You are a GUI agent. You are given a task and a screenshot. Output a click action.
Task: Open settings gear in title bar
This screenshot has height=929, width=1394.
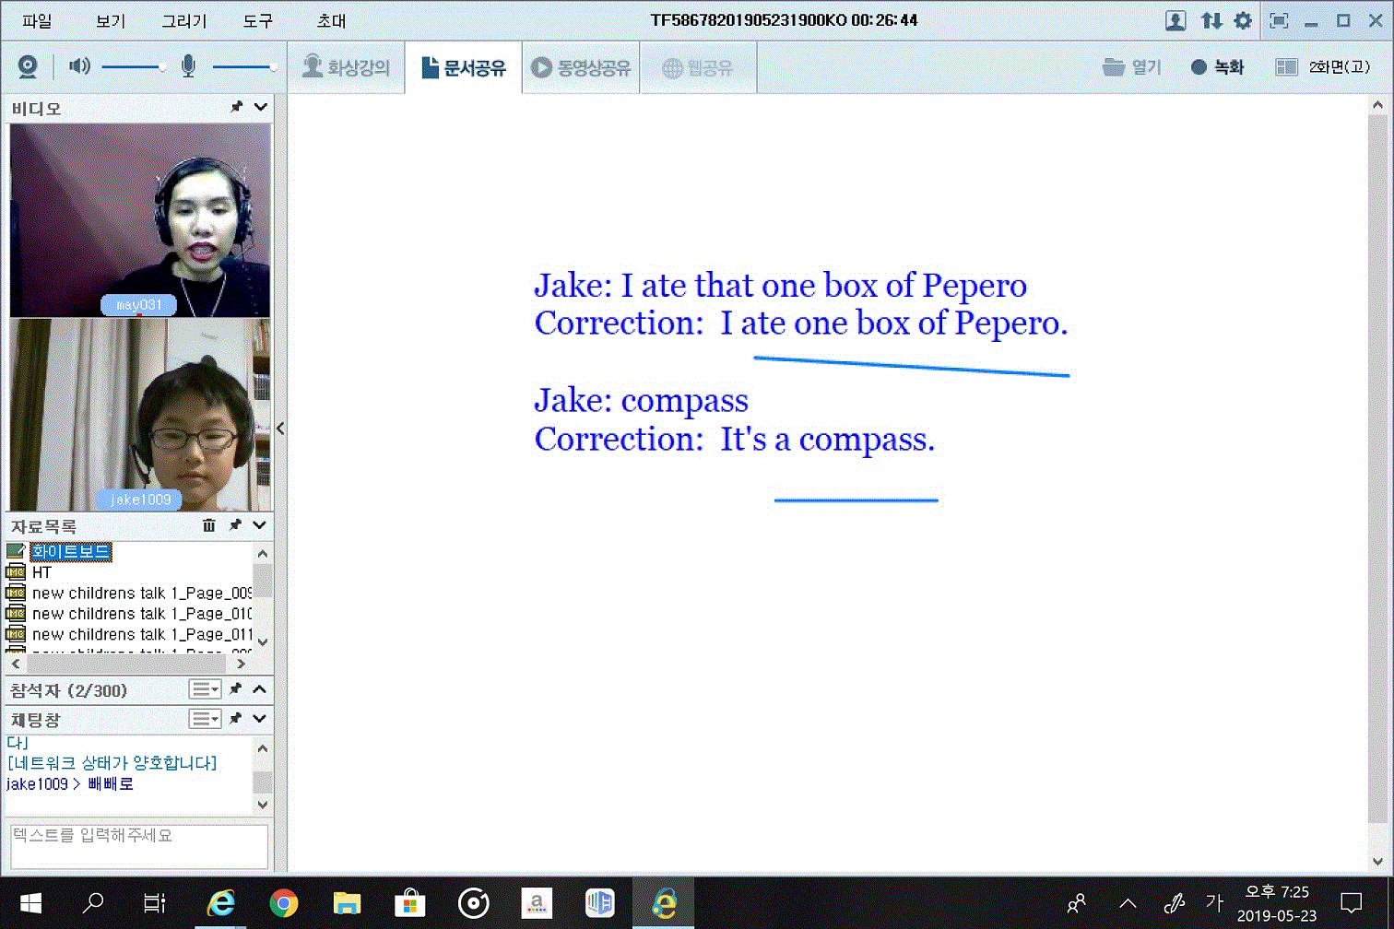point(1243,20)
